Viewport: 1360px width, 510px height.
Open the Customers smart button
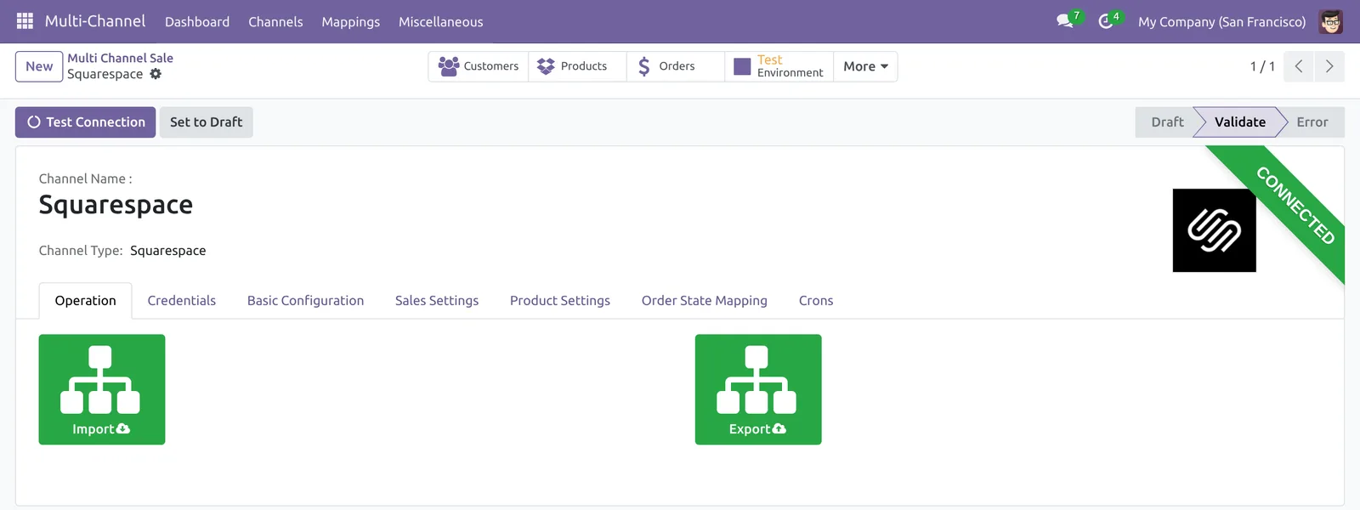tap(479, 66)
